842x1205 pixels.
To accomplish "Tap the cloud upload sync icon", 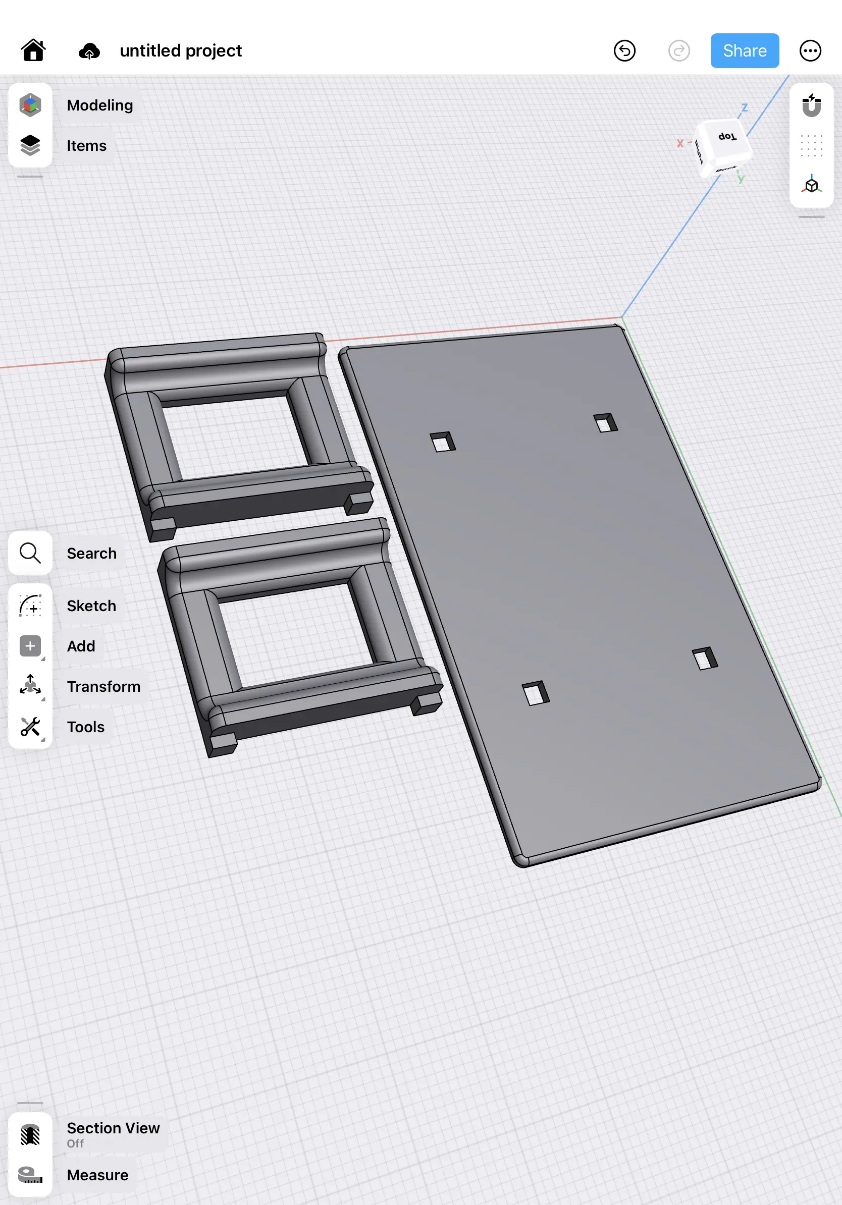I will tap(89, 51).
